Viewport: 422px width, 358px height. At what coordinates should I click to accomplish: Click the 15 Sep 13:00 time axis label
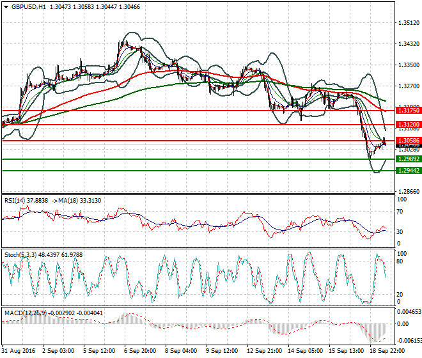coord(346,351)
